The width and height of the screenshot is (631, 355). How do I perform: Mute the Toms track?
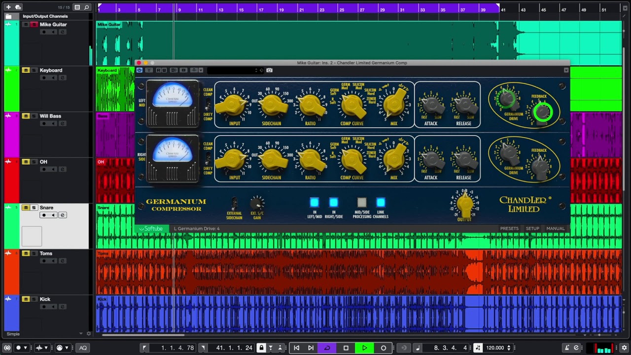(26, 253)
